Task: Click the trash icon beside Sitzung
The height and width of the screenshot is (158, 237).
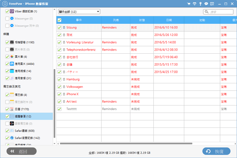Action: click(x=64, y=28)
